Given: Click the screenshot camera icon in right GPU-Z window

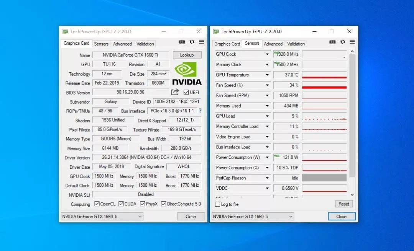Looking at the screenshot, I should (x=332, y=42).
